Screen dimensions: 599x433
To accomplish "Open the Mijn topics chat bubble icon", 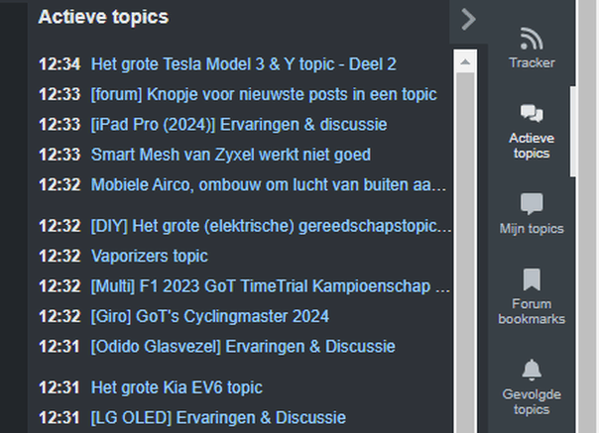I will (532, 203).
